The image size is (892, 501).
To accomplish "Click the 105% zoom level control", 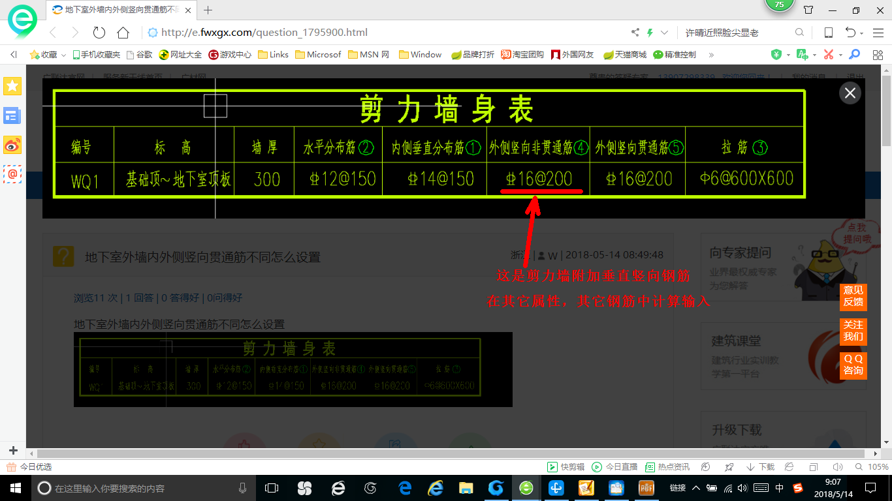I will coord(872,467).
